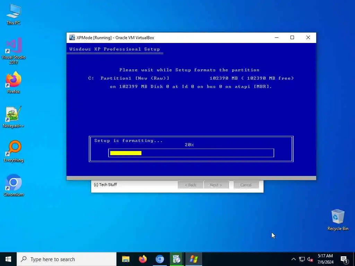355x266 pixels.
Task: Open the notification center icon
Action: 344,259
